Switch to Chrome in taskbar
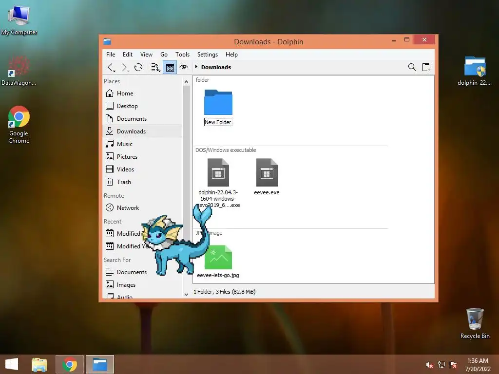499x374 pixels. point(70,364)
